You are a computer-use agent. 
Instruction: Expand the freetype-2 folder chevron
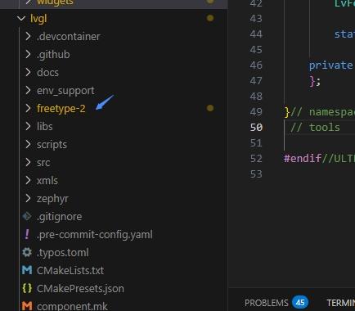click(28, 108)
